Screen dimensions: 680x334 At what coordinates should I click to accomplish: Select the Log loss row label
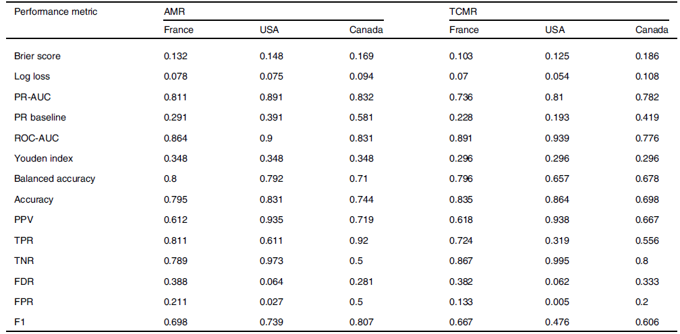point(32,76)
